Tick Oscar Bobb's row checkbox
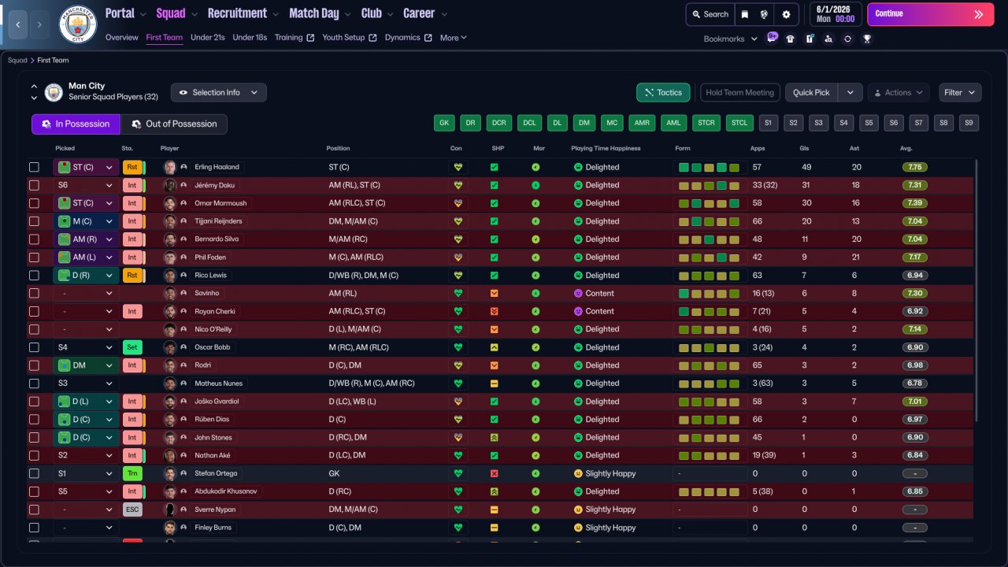Image resolution: width=1008 pixels, height=567 pixels. pos(34,347)
